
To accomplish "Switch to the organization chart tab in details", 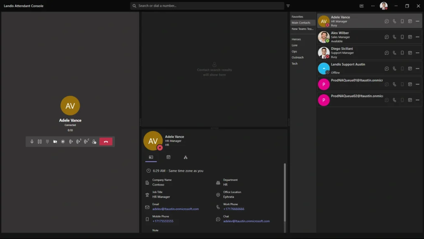I will (185, 157).
